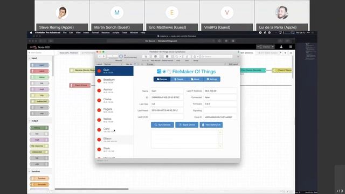
Task: Open the Apple menu in the menu bar
Action: (x=31, y=32)
